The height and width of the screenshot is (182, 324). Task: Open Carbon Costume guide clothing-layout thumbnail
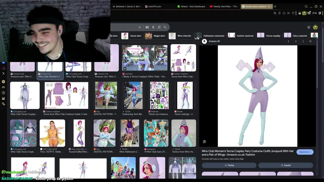[x=66, y=95]
